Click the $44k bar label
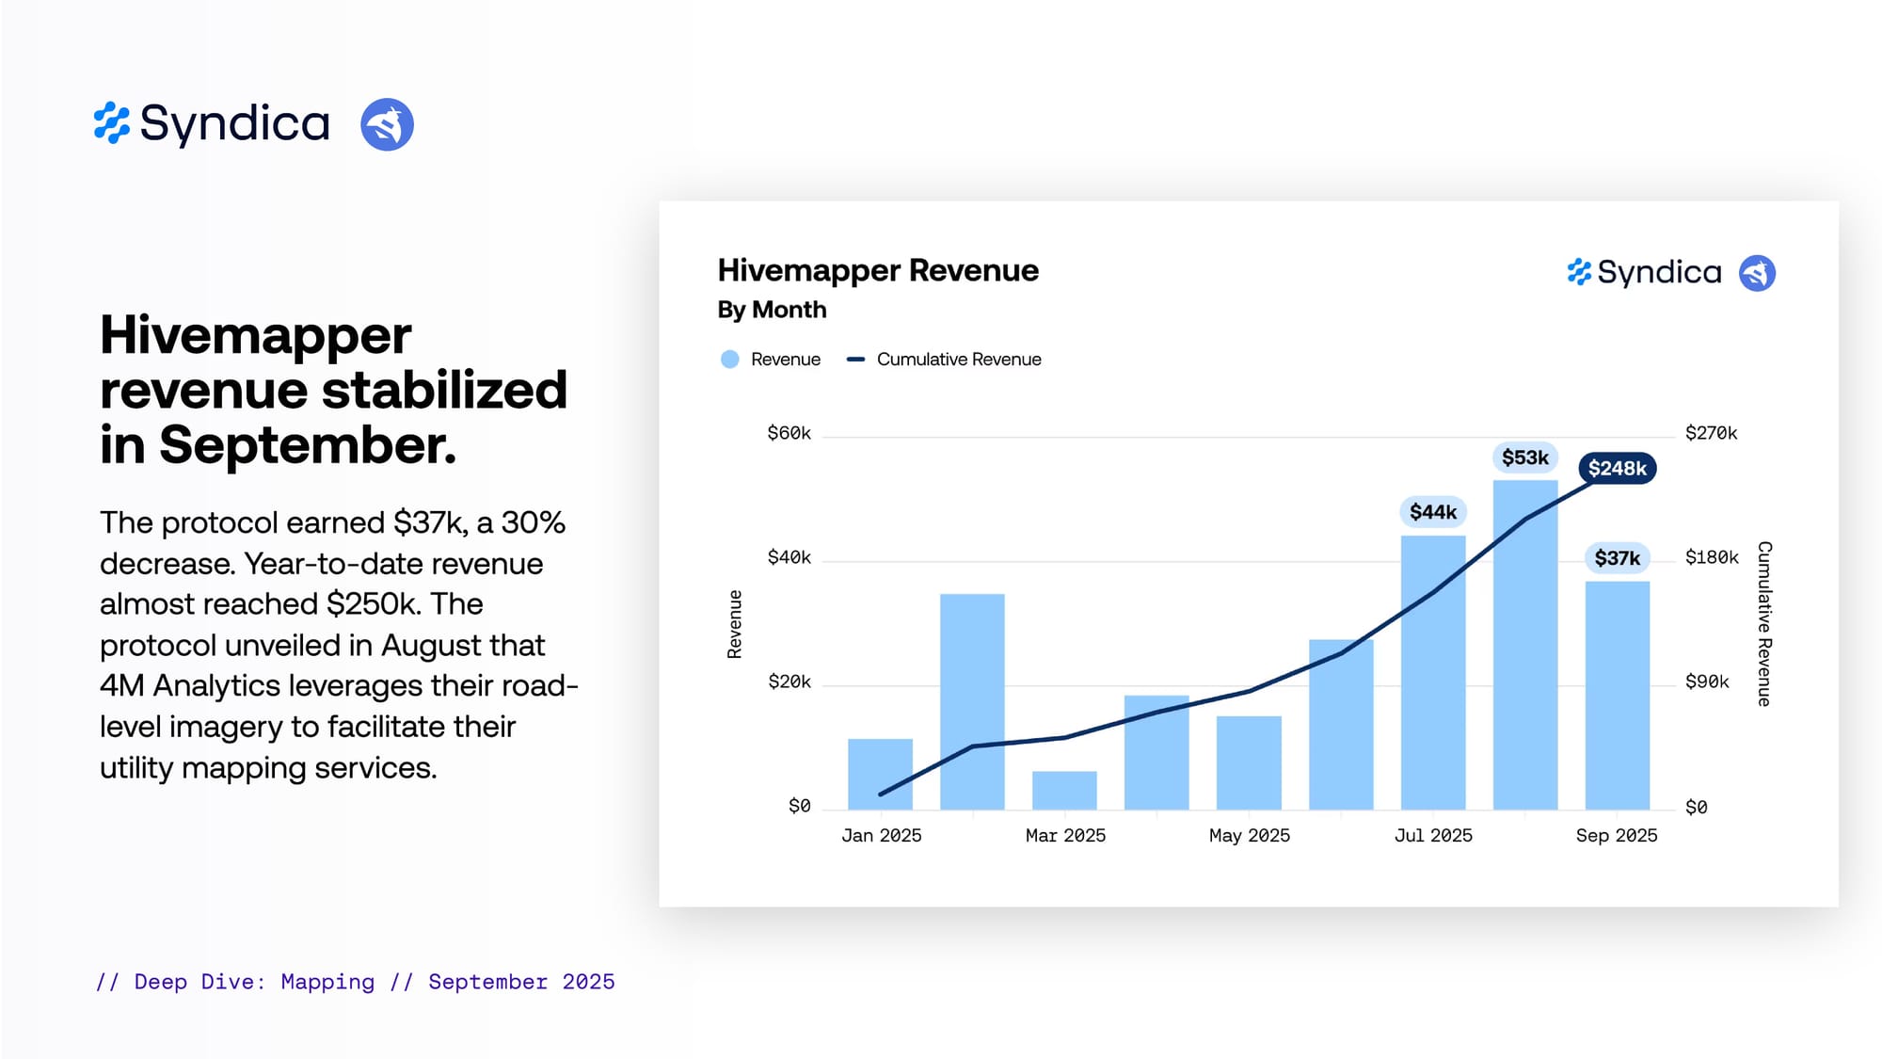 pos(1432,512)
